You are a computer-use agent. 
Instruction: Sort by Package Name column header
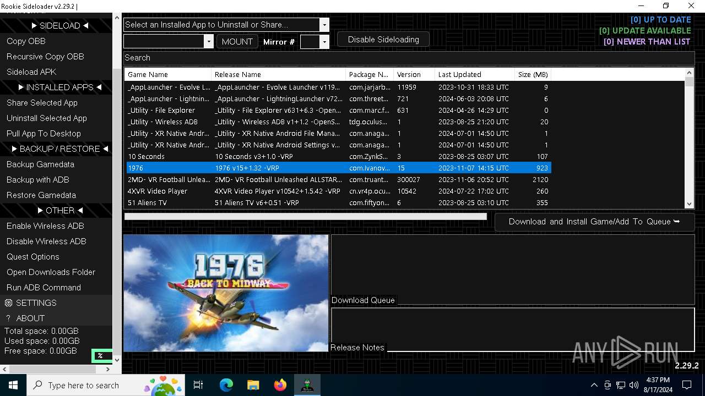[370, 74]
